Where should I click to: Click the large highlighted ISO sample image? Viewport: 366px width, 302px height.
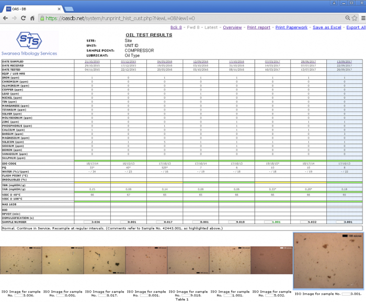coord(328,260)
